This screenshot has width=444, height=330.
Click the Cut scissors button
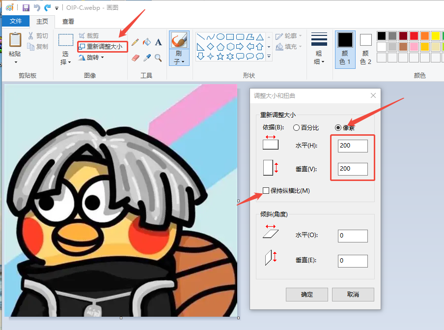(x=38, y=36)
